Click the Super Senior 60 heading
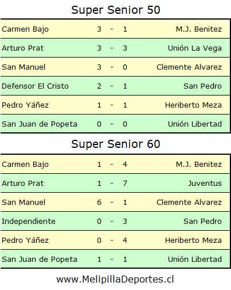 click(x=115, y=144)
